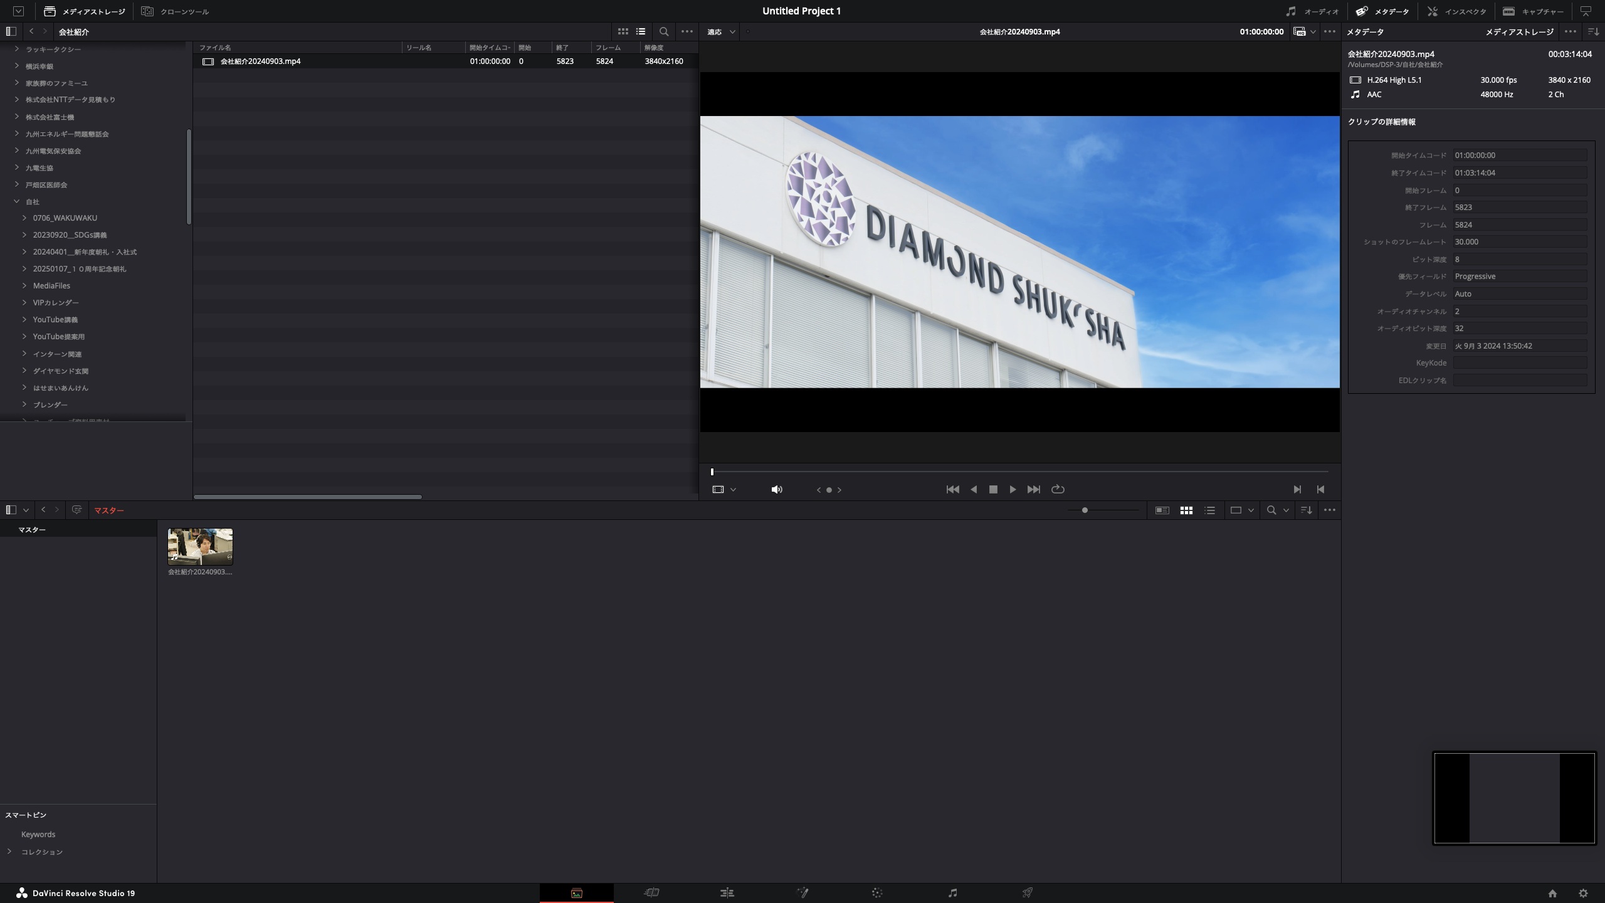Image resolution: width=1605 pixels, height=903 pixels.
Task: Open media pool options dots
Action: pos(1330,510)
